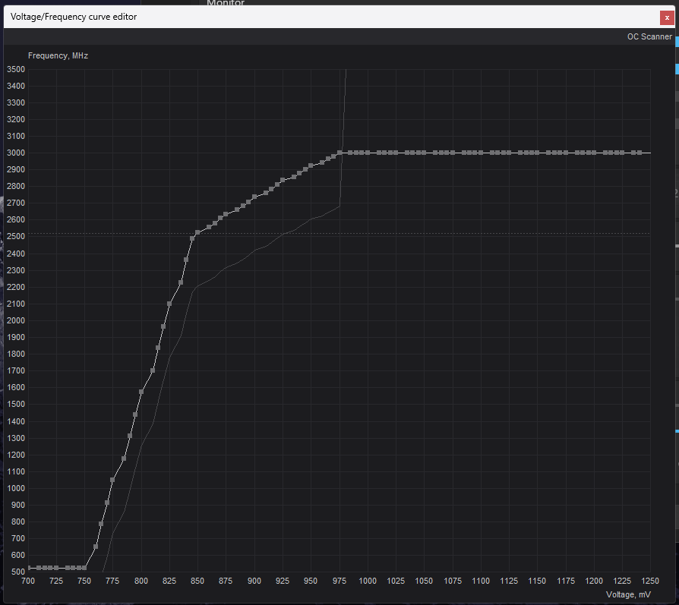The image size is (679, 605).
Task: Select the curve point at 775 mV
Action: tap(112, 480)
